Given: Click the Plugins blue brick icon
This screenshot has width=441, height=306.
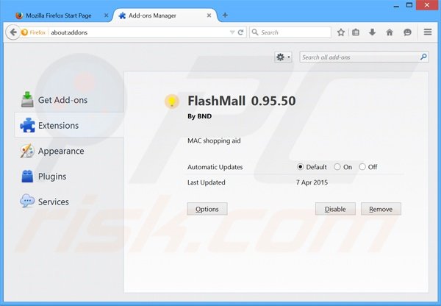Looking at the screenshot, I should click(x=27, y=177).
